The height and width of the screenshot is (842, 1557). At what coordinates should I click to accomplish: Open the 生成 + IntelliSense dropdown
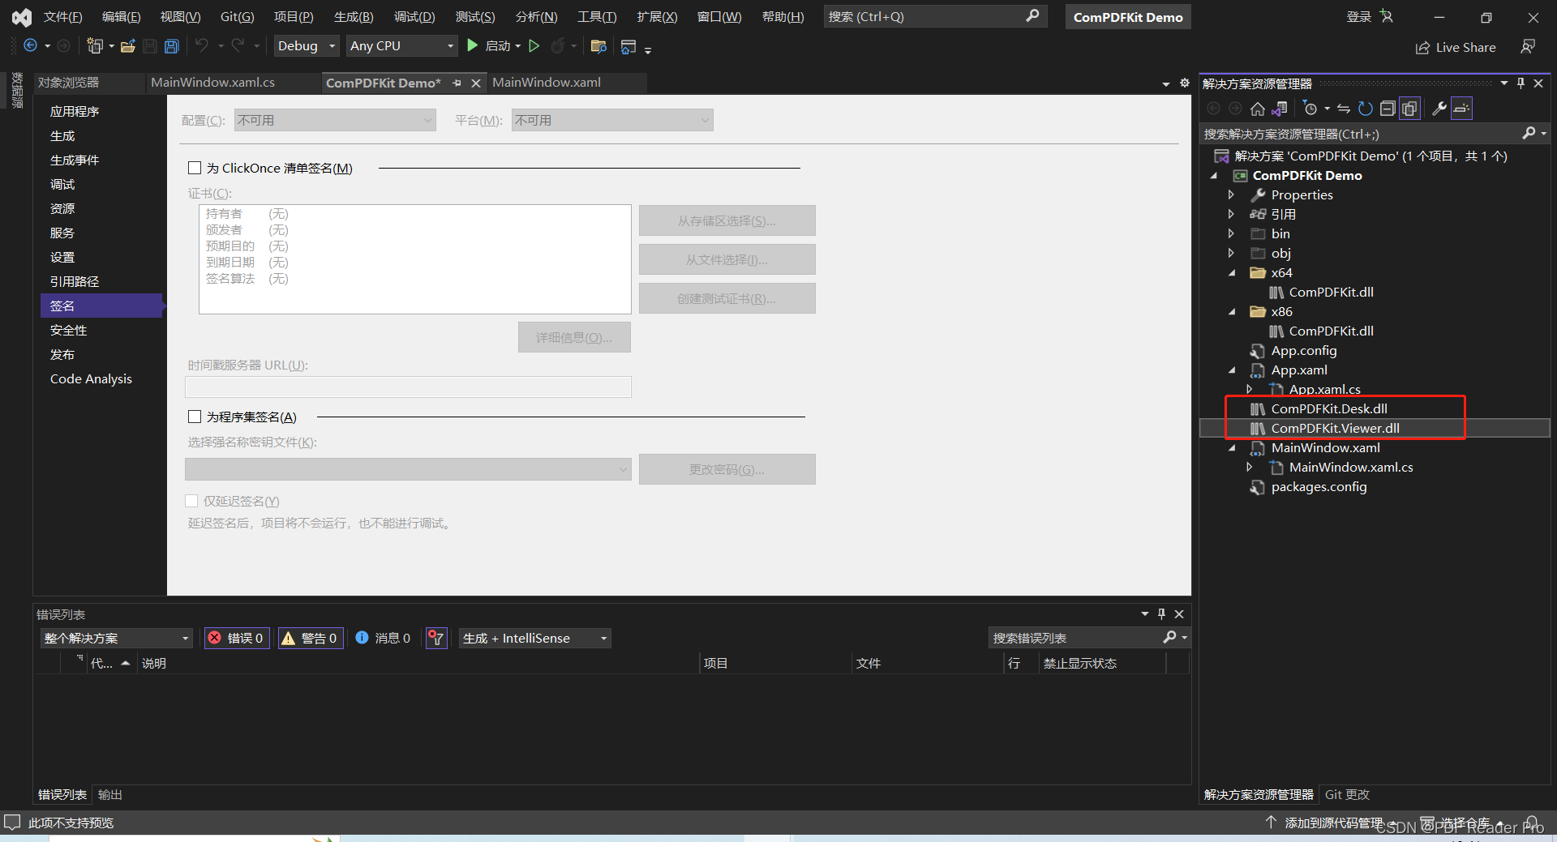(x=535, y=638)
